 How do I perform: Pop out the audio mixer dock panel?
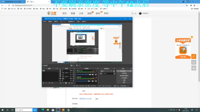(x=98, y=69)
